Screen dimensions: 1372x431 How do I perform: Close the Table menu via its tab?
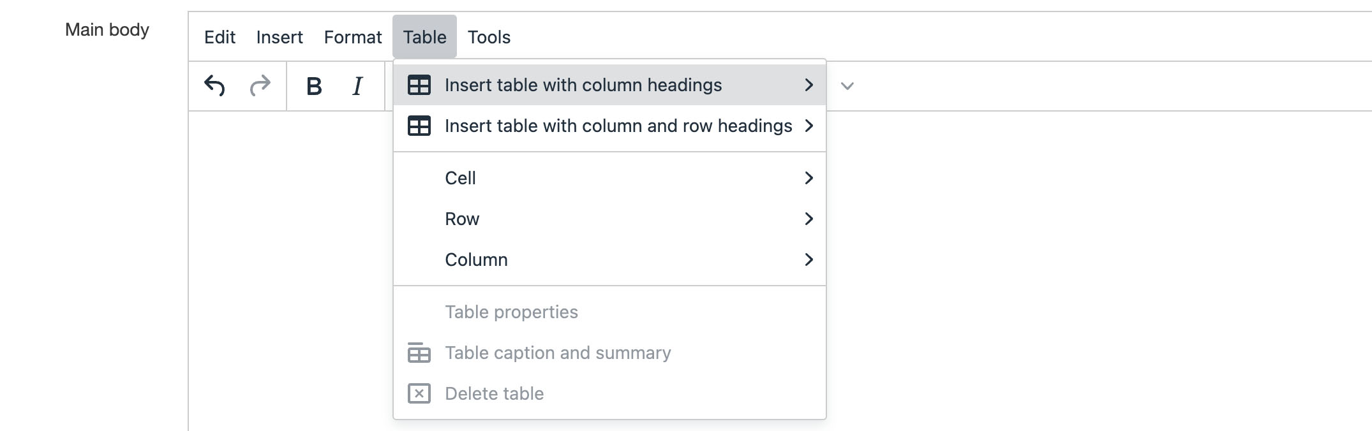(424, 37)
